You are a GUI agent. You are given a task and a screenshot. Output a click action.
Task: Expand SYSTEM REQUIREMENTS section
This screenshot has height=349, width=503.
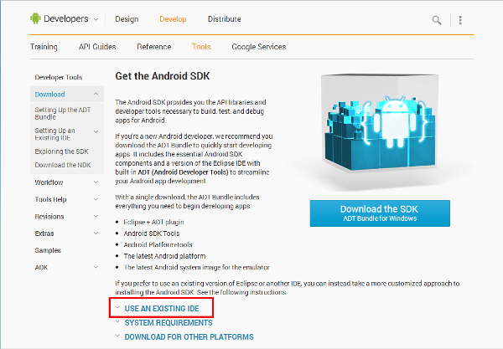pos(169,323)
